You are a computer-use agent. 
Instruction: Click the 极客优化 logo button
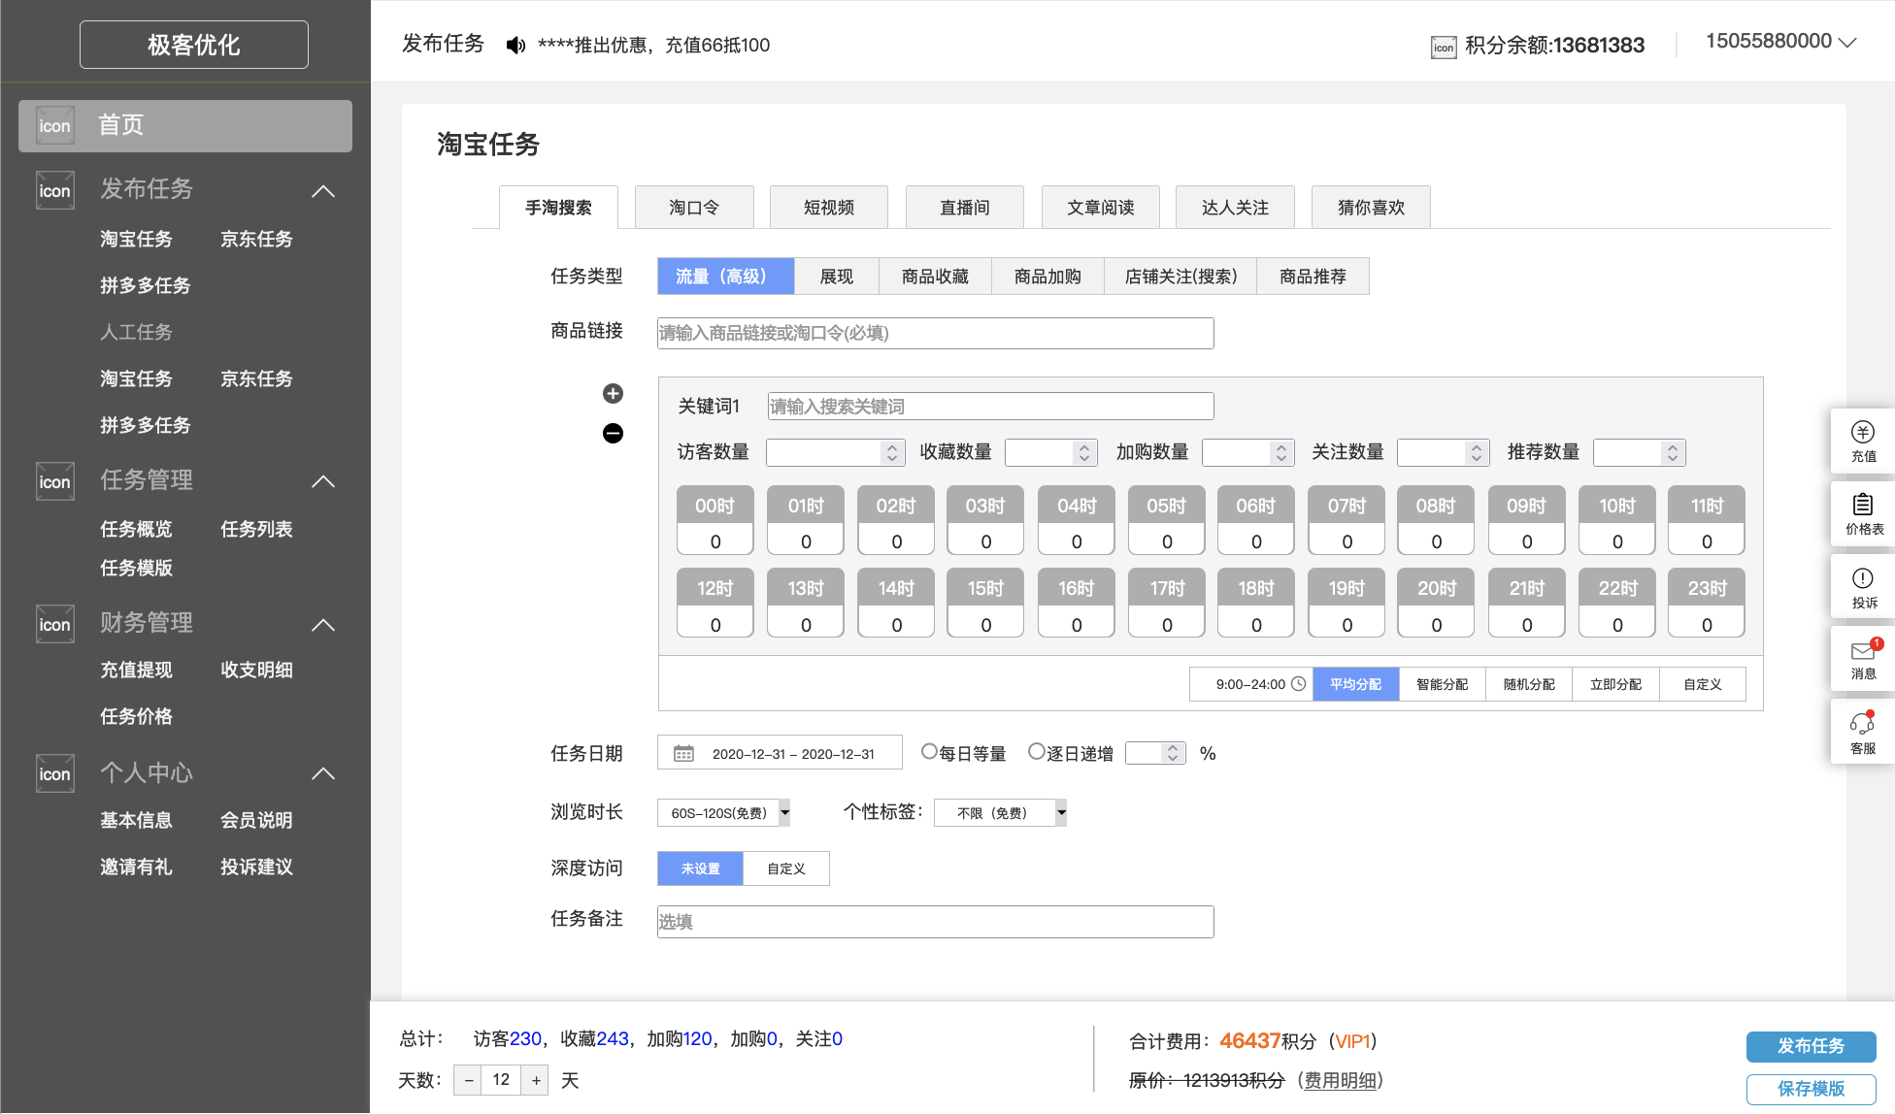[193, 45]
